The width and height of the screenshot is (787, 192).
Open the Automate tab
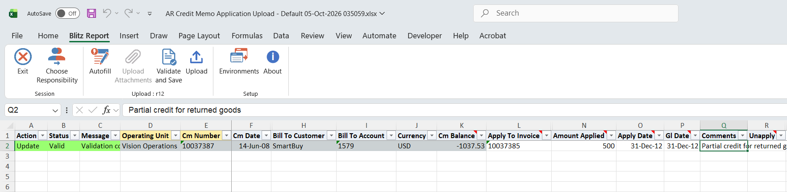379,36
